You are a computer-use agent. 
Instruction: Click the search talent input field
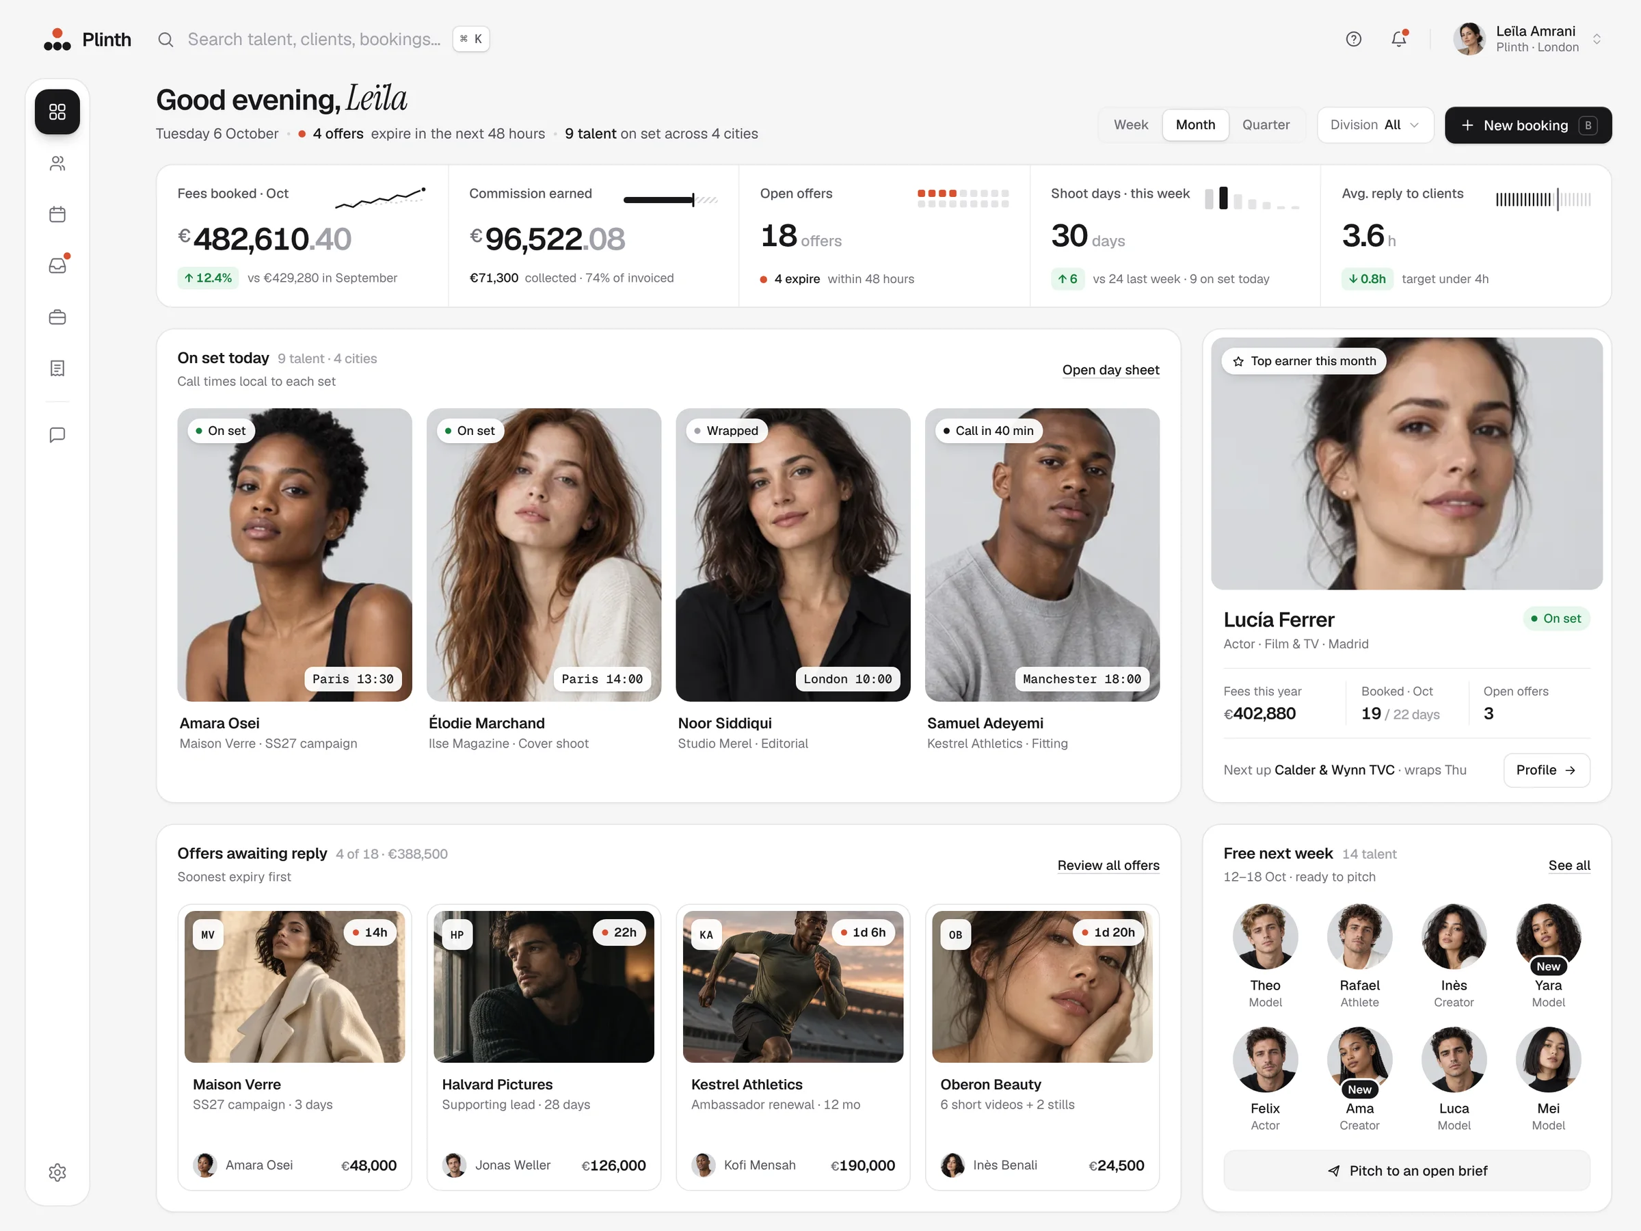(x=314, y=40)
